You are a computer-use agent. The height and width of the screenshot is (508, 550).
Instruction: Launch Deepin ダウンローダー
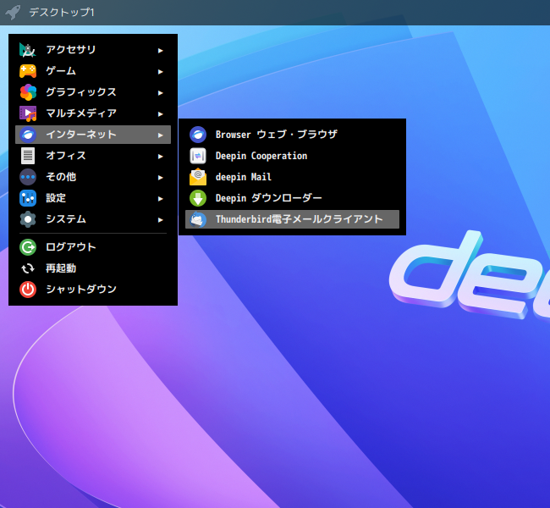292,198
